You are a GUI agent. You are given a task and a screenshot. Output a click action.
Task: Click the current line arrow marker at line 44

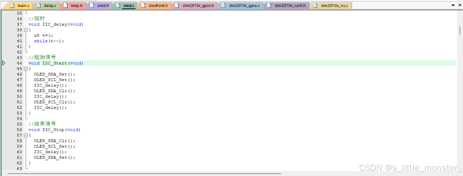point(4,63)
